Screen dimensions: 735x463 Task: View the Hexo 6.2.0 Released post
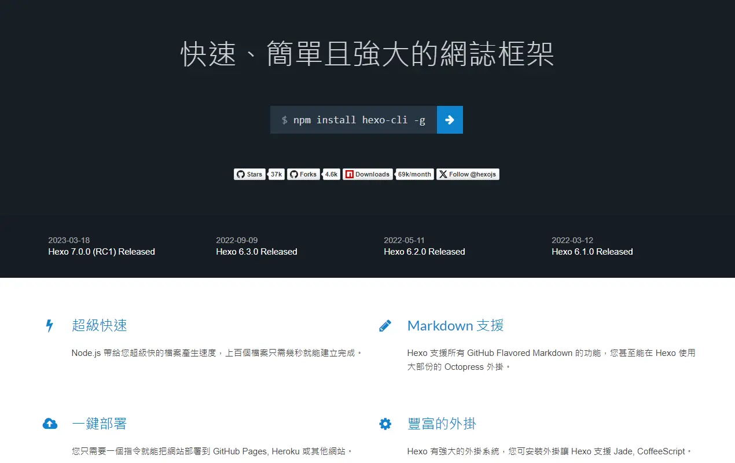pyautogui.click(x=424, y=252)
